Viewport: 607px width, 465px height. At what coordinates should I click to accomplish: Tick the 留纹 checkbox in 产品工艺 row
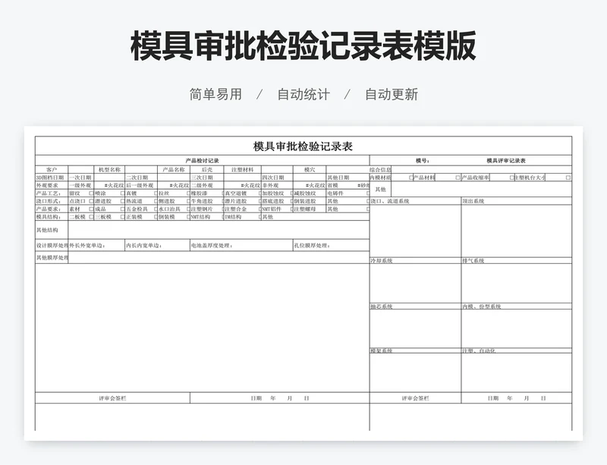point(91,193)
